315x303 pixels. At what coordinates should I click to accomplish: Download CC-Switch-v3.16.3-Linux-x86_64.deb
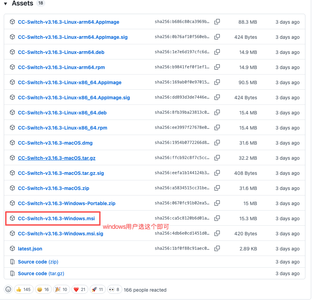coord(63,113)
